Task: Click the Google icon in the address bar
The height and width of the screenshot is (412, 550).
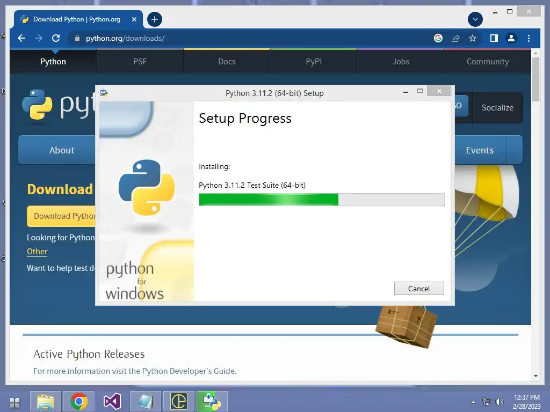Action: [x=438, y=38]
